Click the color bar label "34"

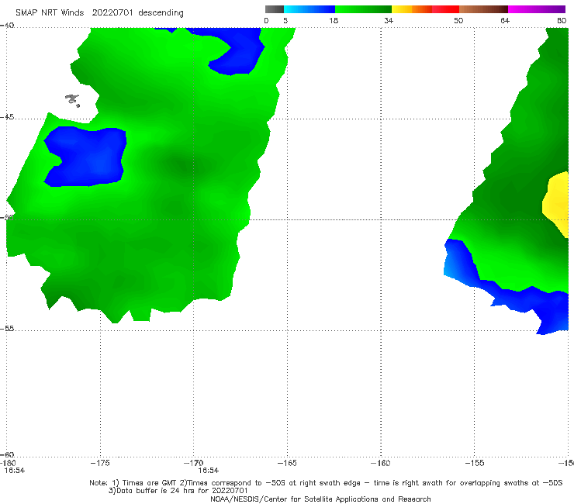[x=389, y=21]
